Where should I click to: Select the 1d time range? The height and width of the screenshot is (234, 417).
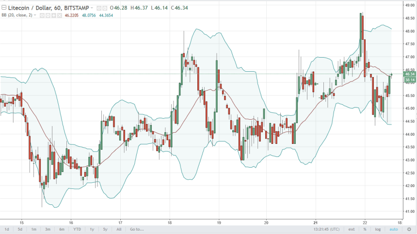pos(7,229)
